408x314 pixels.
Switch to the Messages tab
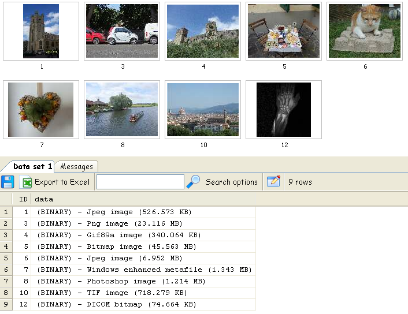pos(76,166)
